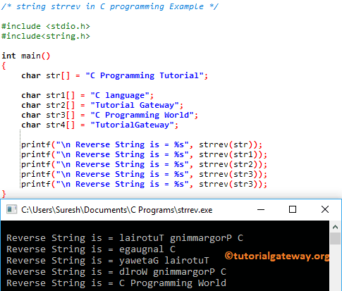Click the strrev.exe console window icon
The image size is (342, 291).
pos(11,209)
